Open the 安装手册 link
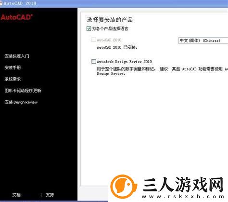 pyautogui.click(x=13, y=67)
